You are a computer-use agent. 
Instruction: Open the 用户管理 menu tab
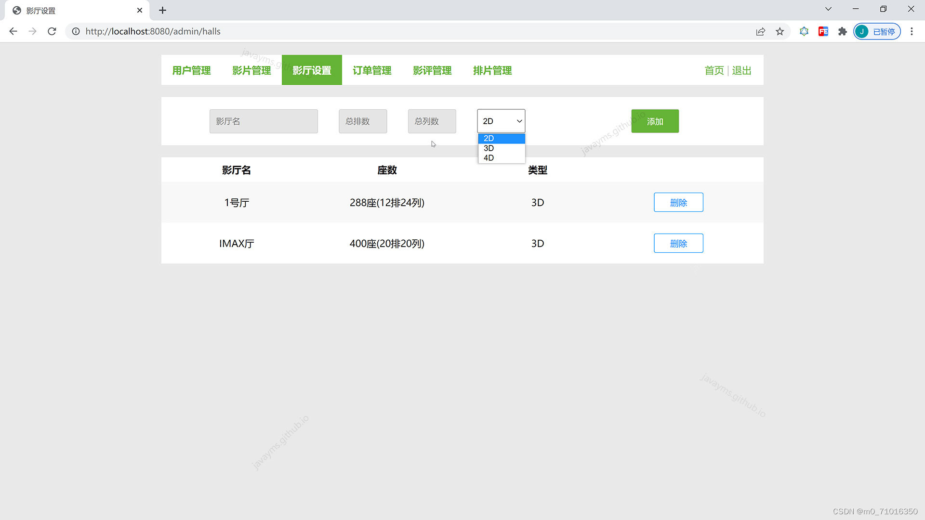click(x=191, y=70)
